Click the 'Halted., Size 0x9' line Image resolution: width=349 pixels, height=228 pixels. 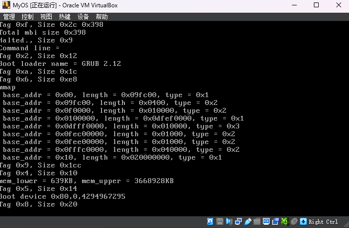point(36,41)
